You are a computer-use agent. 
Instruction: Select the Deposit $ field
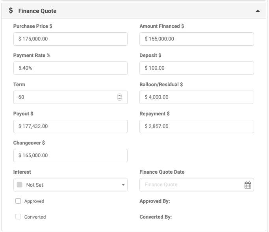pyautogui.click(x=197, y=68)
